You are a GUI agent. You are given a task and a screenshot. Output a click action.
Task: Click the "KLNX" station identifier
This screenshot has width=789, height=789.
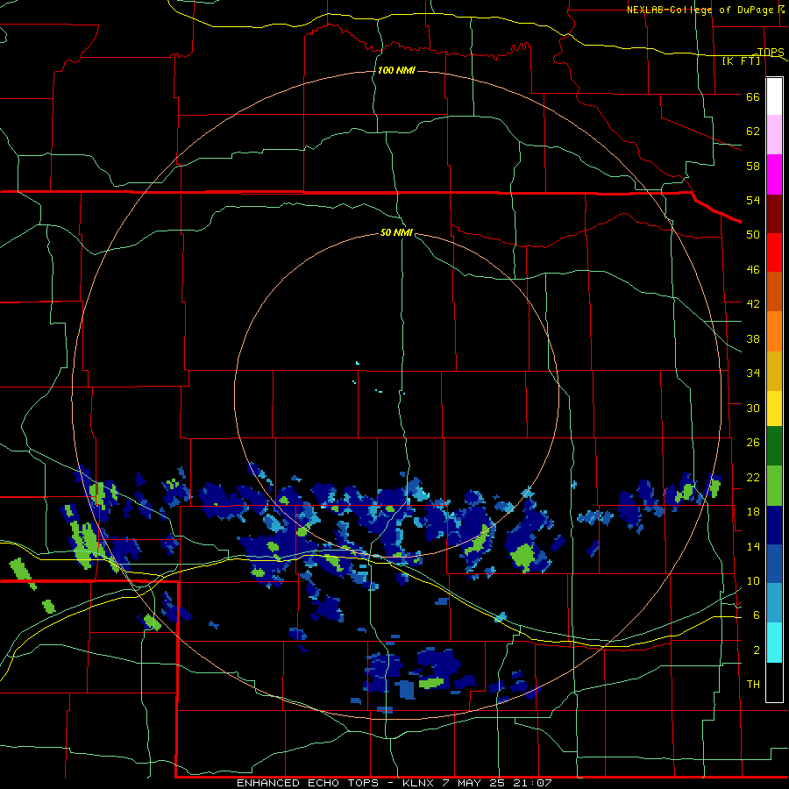point(417,783)
